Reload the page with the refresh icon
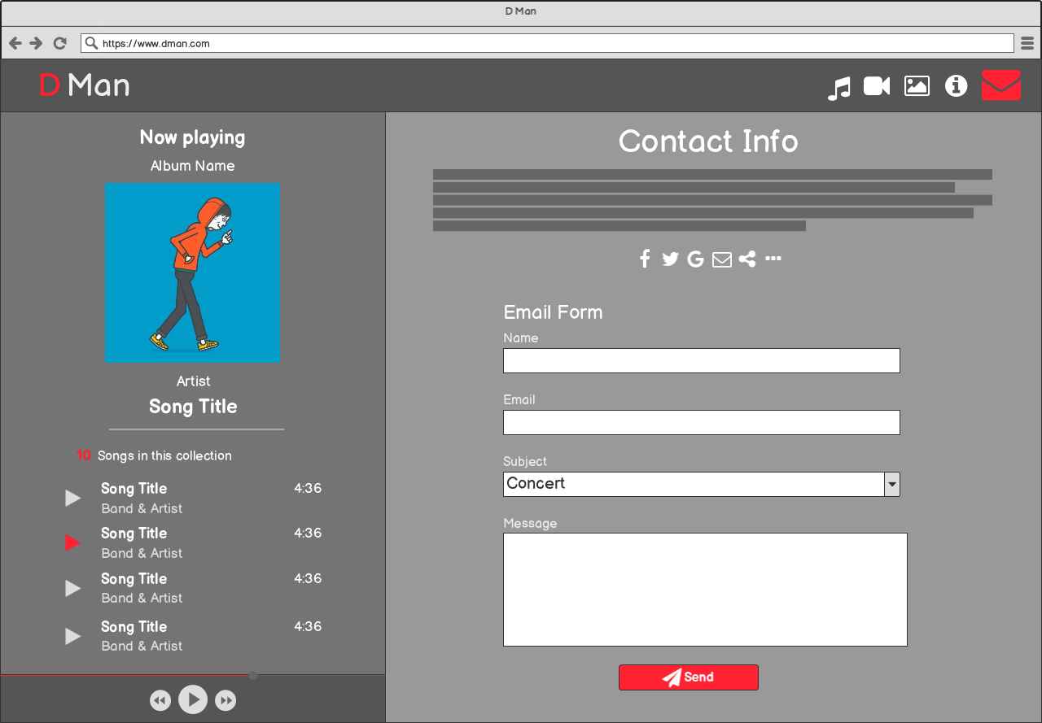Viewport: 1042px width, 723px height. [x=59, y=43]
